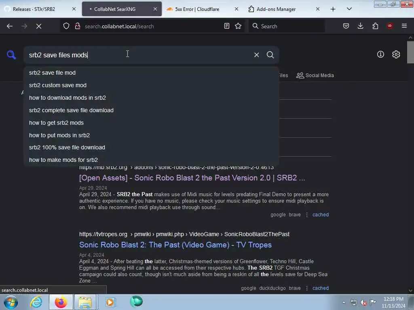Open the Social Media search category
414x310 pixels.
(x=315, y=75)
